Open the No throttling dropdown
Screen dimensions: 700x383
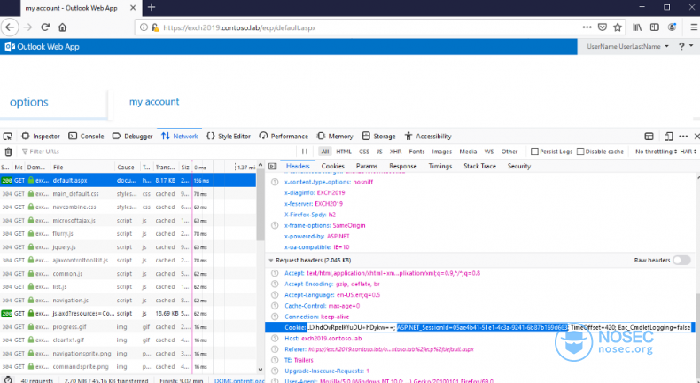(x=655, y=152)
